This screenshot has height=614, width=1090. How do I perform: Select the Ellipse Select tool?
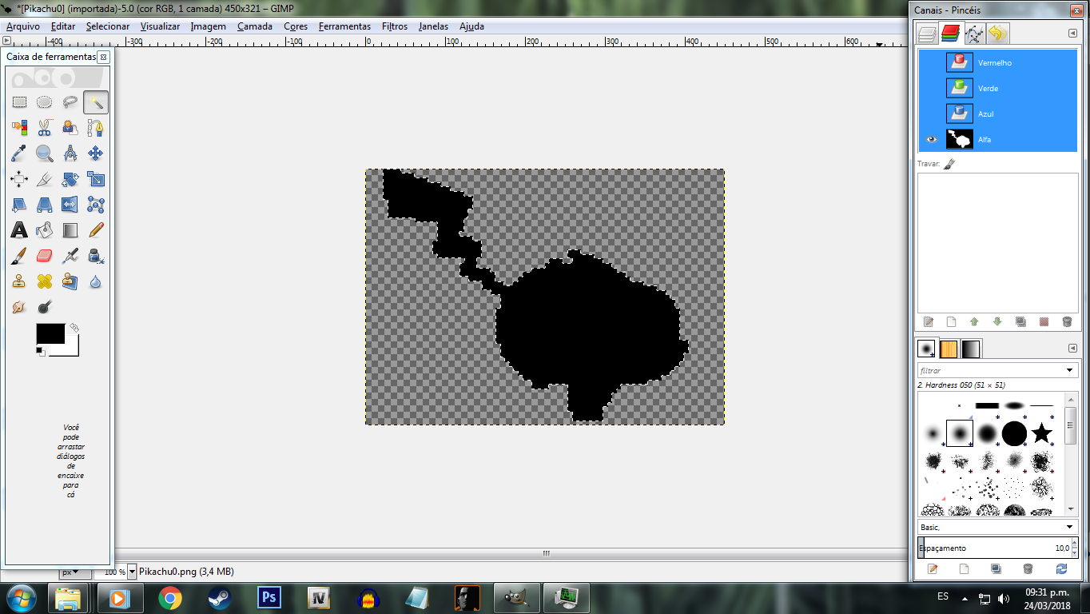tap(45, 102)
